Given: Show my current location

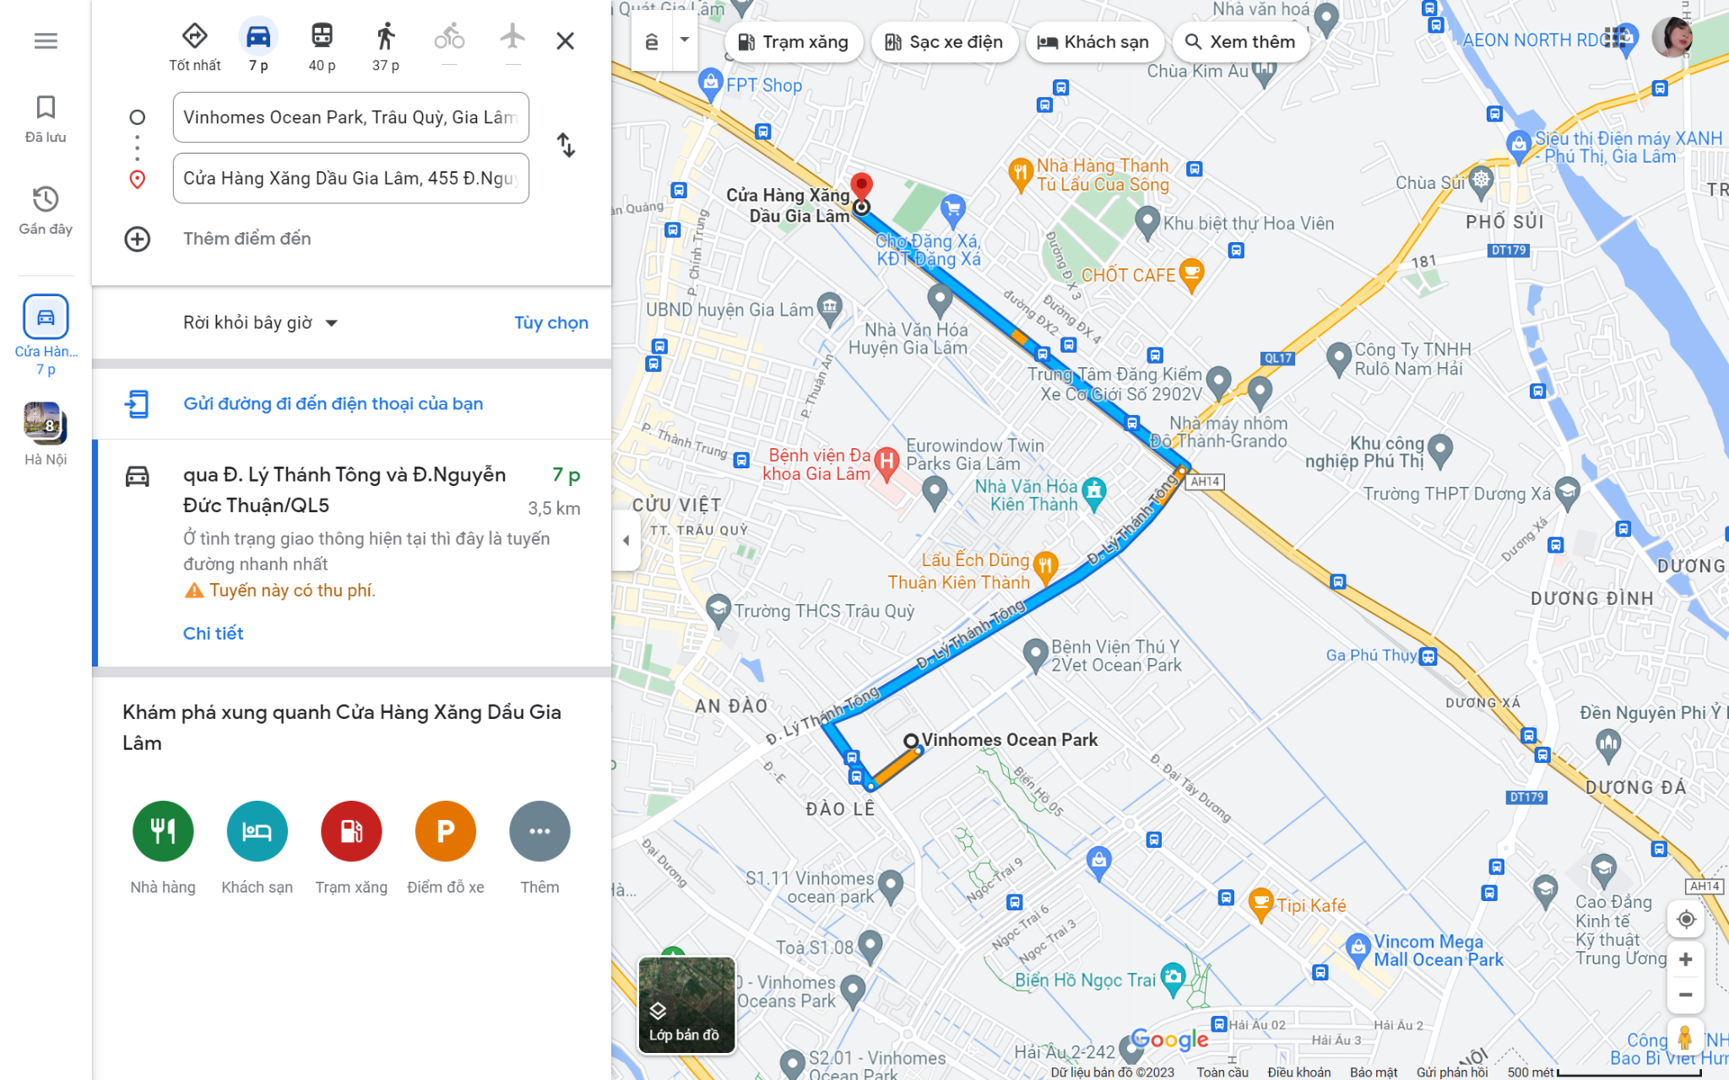Looking at the screenshot, I should 1685,919.
